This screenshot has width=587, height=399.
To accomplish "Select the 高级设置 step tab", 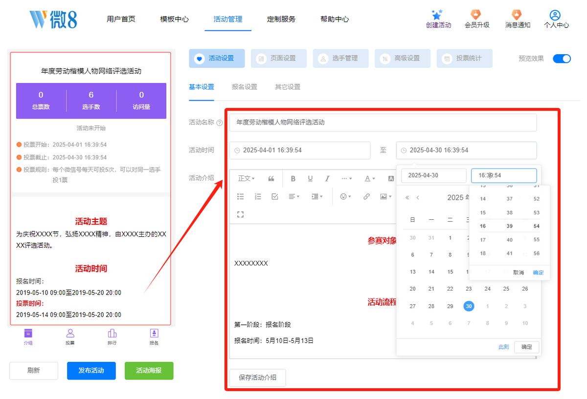I will tap(403, 58).
